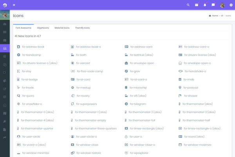This screenshot has height=157, width=235.
Task: Toggle the hamburger menu button
Action: 14,5
